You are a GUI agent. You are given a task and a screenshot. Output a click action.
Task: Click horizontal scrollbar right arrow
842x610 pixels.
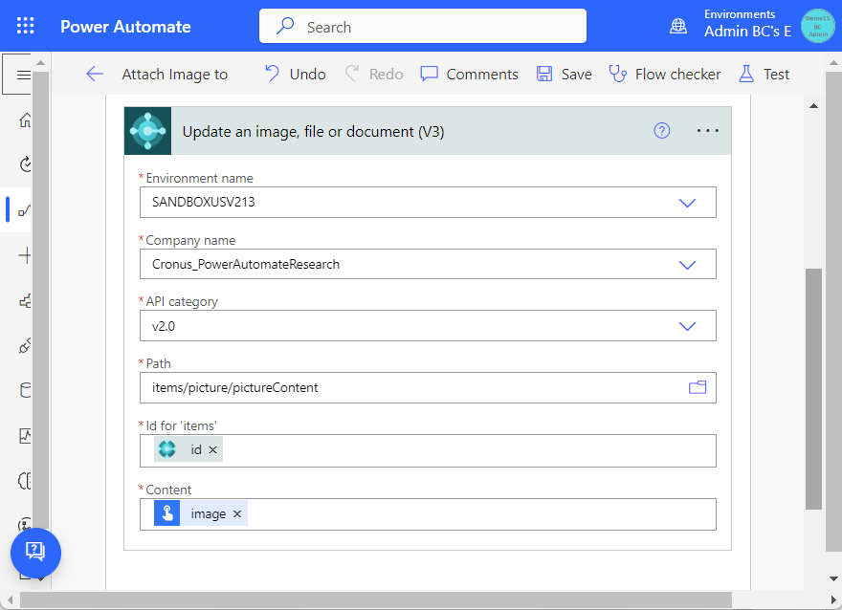tap(832, 599)
